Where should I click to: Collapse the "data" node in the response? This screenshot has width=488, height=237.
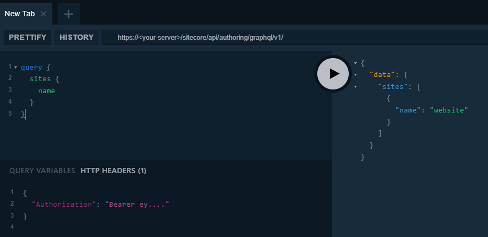point(356,75)
